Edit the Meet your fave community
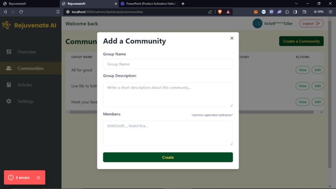 pos(318,102)
